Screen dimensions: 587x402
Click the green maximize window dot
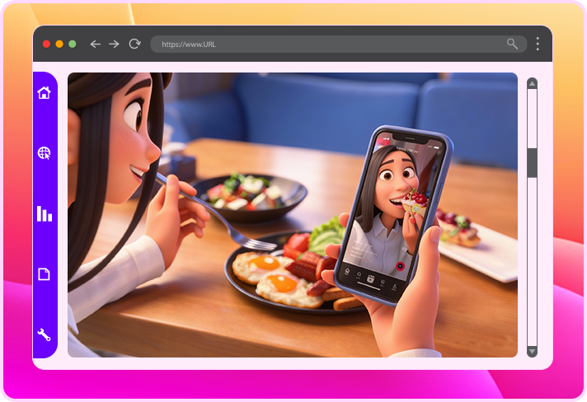73,44
